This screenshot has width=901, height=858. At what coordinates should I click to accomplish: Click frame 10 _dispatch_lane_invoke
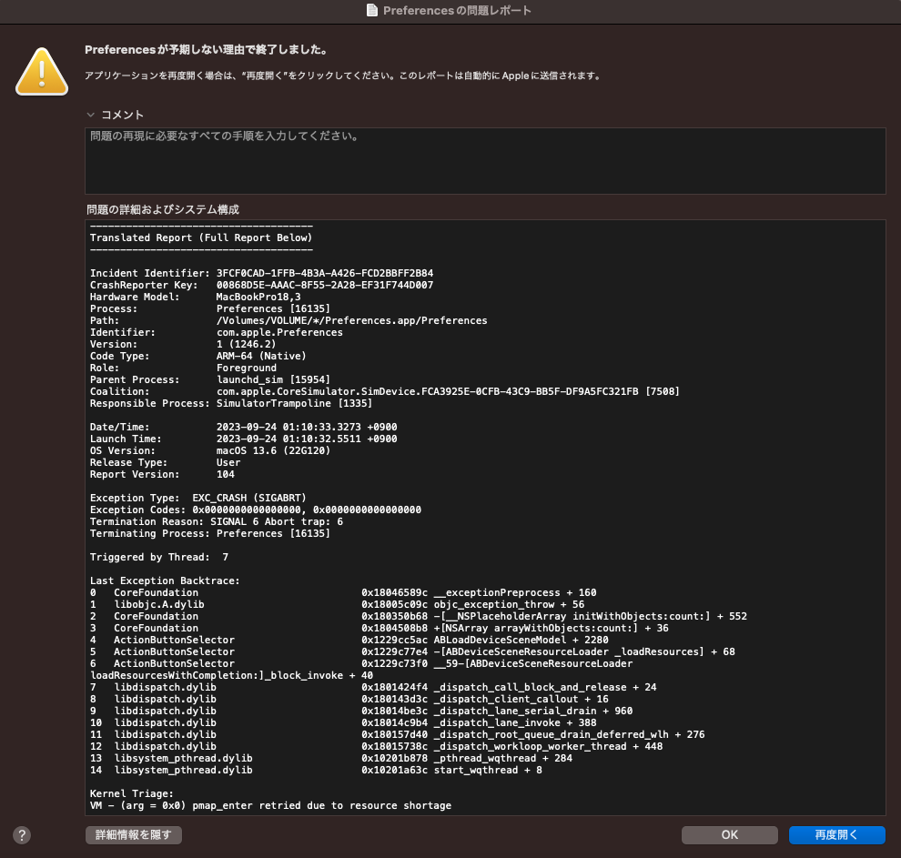click(343, 722)
